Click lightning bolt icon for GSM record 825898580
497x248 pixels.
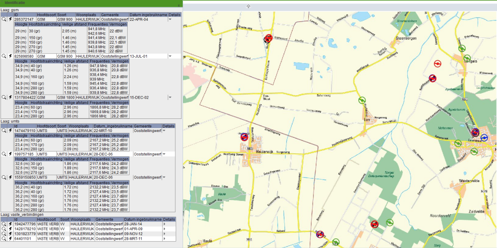(x=11, y=56)
